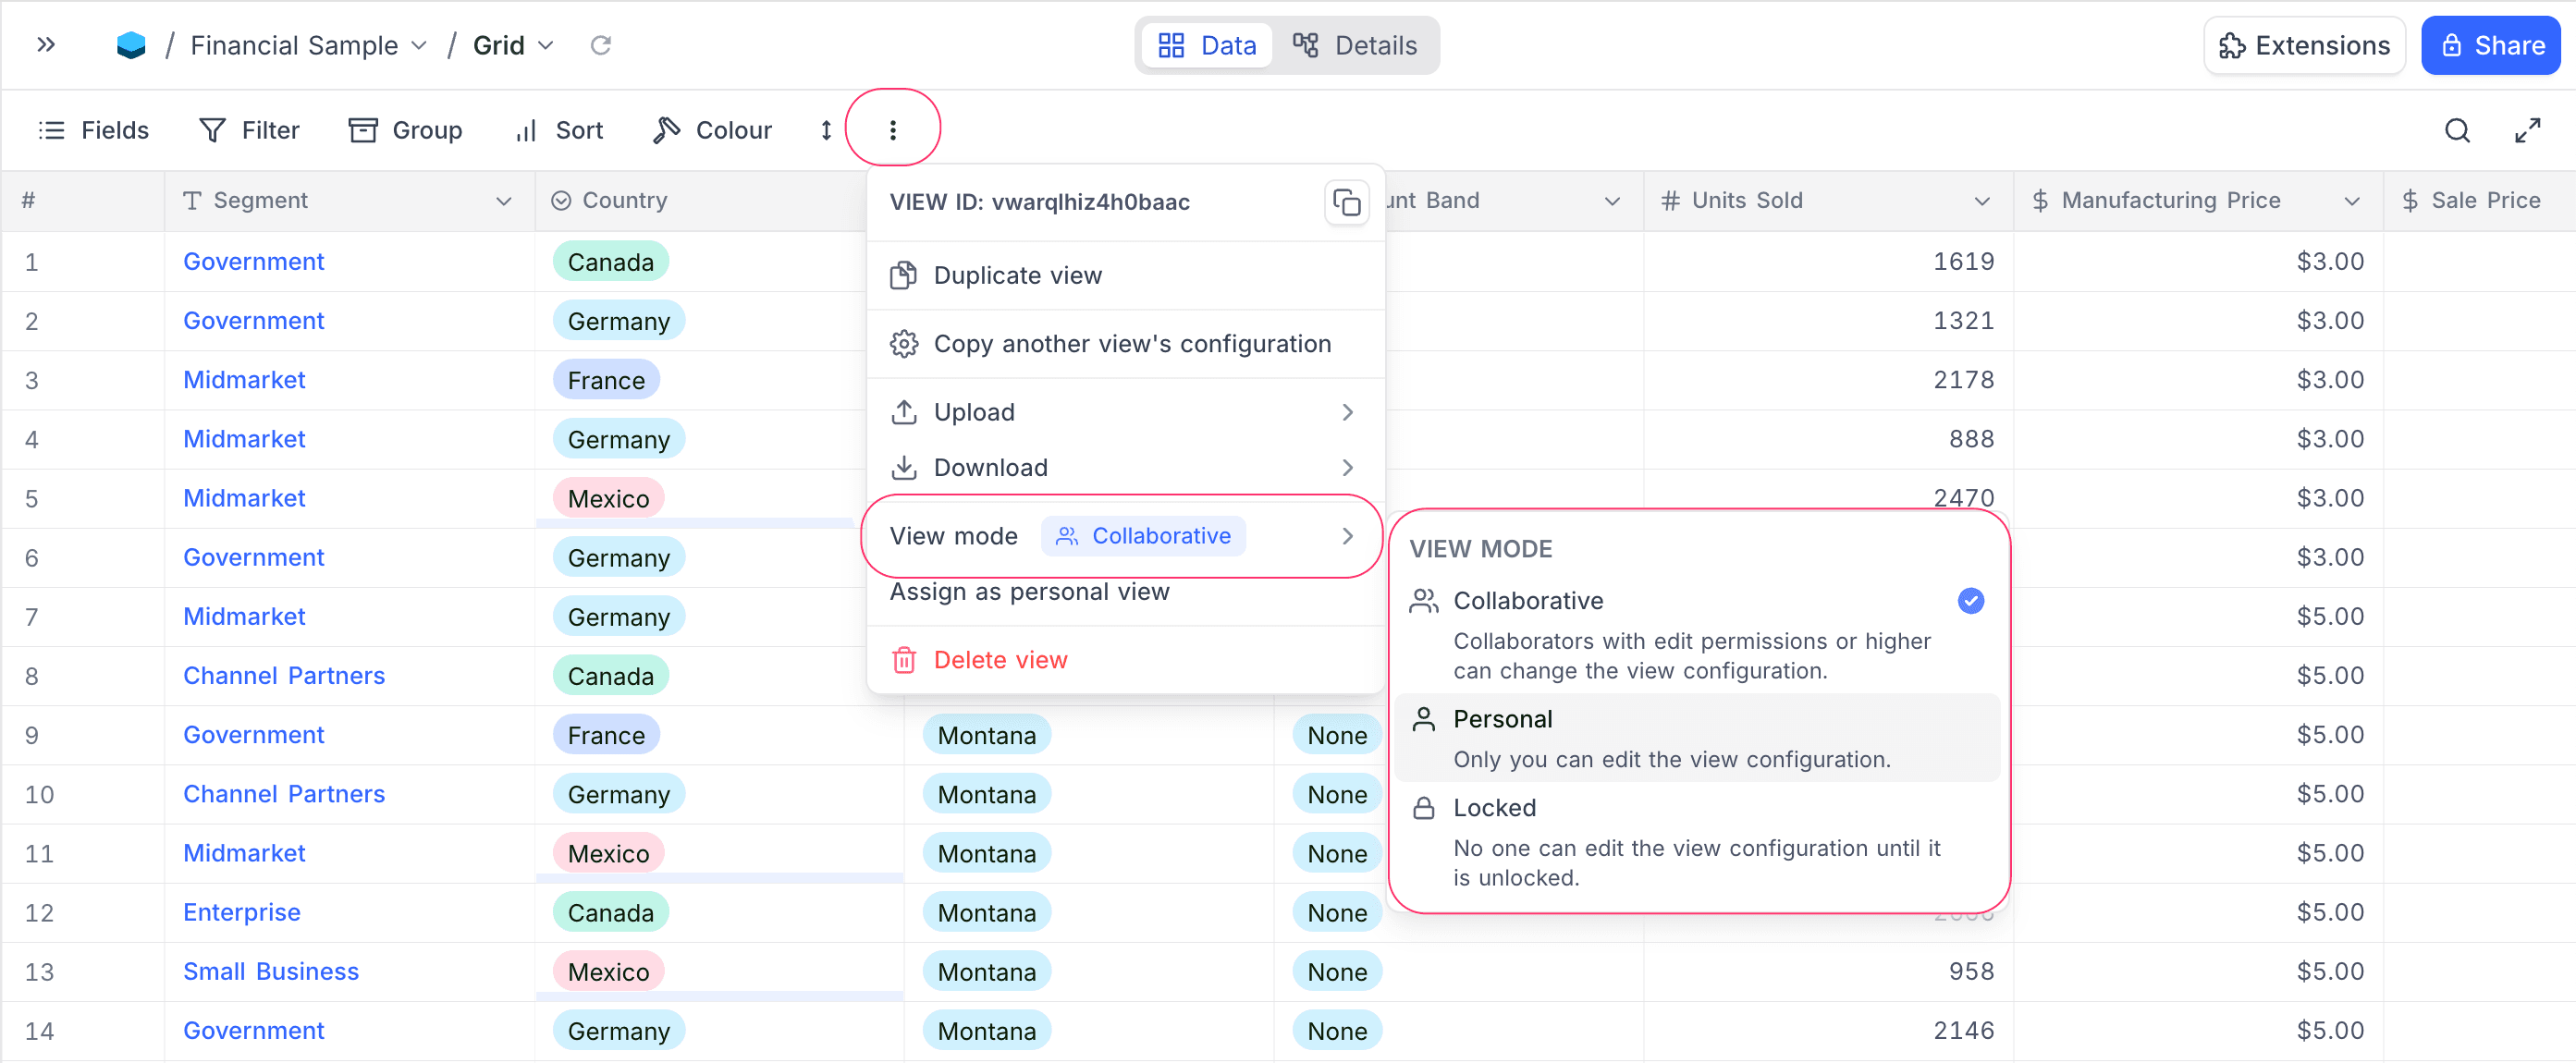Image resolution: width=2576 pixels, height=1063 pixels.
Task: Click Duplicate view menu entry
Action: pyautogui.click(x=1016, y=275)
